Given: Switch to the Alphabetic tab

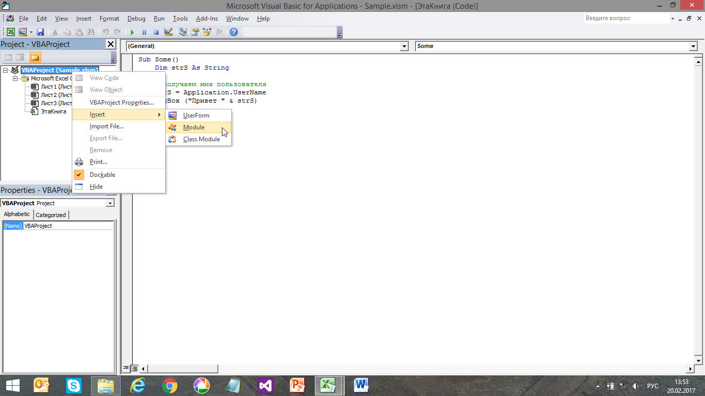Looking at the screenshot, I should (x=17, y=214).
